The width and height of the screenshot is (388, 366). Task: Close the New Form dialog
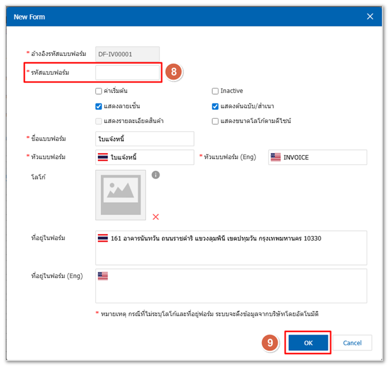370,16
